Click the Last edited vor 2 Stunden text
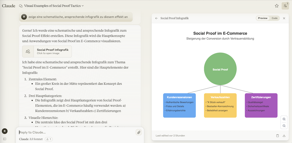This screenshot has width=292, height=143. point(170,136)
